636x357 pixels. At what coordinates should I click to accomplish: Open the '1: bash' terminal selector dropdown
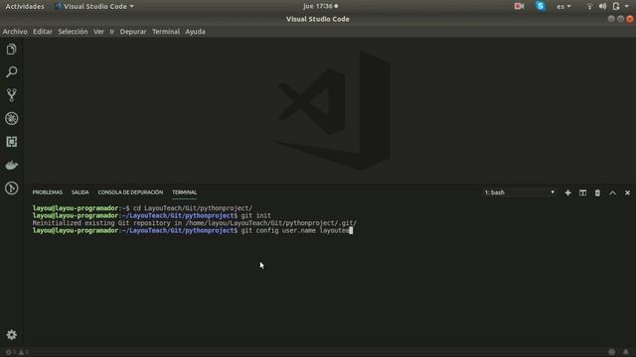(519, 192)
